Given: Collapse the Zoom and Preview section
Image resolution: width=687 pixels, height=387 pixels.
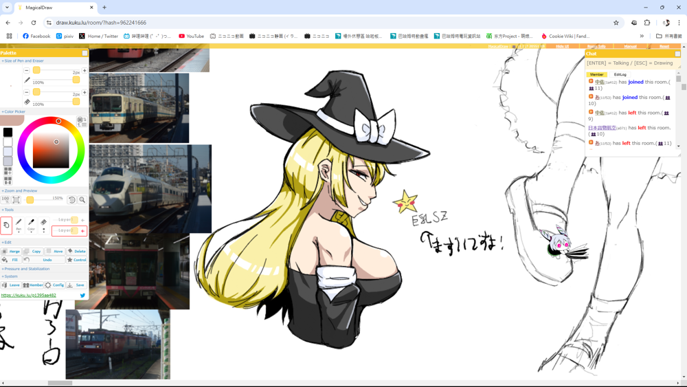Looking at the screenshot, I should pos(19,190).
